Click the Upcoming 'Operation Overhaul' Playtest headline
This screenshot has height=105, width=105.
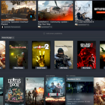[15, 23]
